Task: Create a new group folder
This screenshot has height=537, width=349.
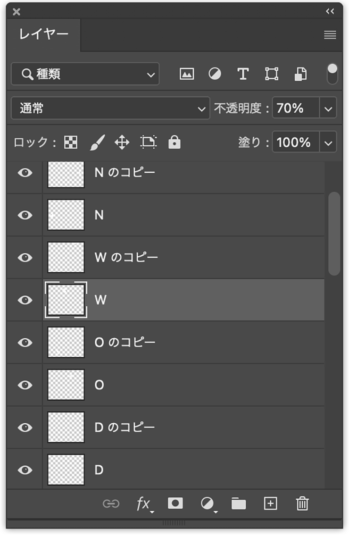Action: click(x=239, y=504)
